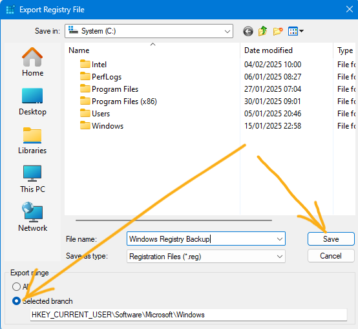Click the date 04/02/2025 10:00

point(273,65)
